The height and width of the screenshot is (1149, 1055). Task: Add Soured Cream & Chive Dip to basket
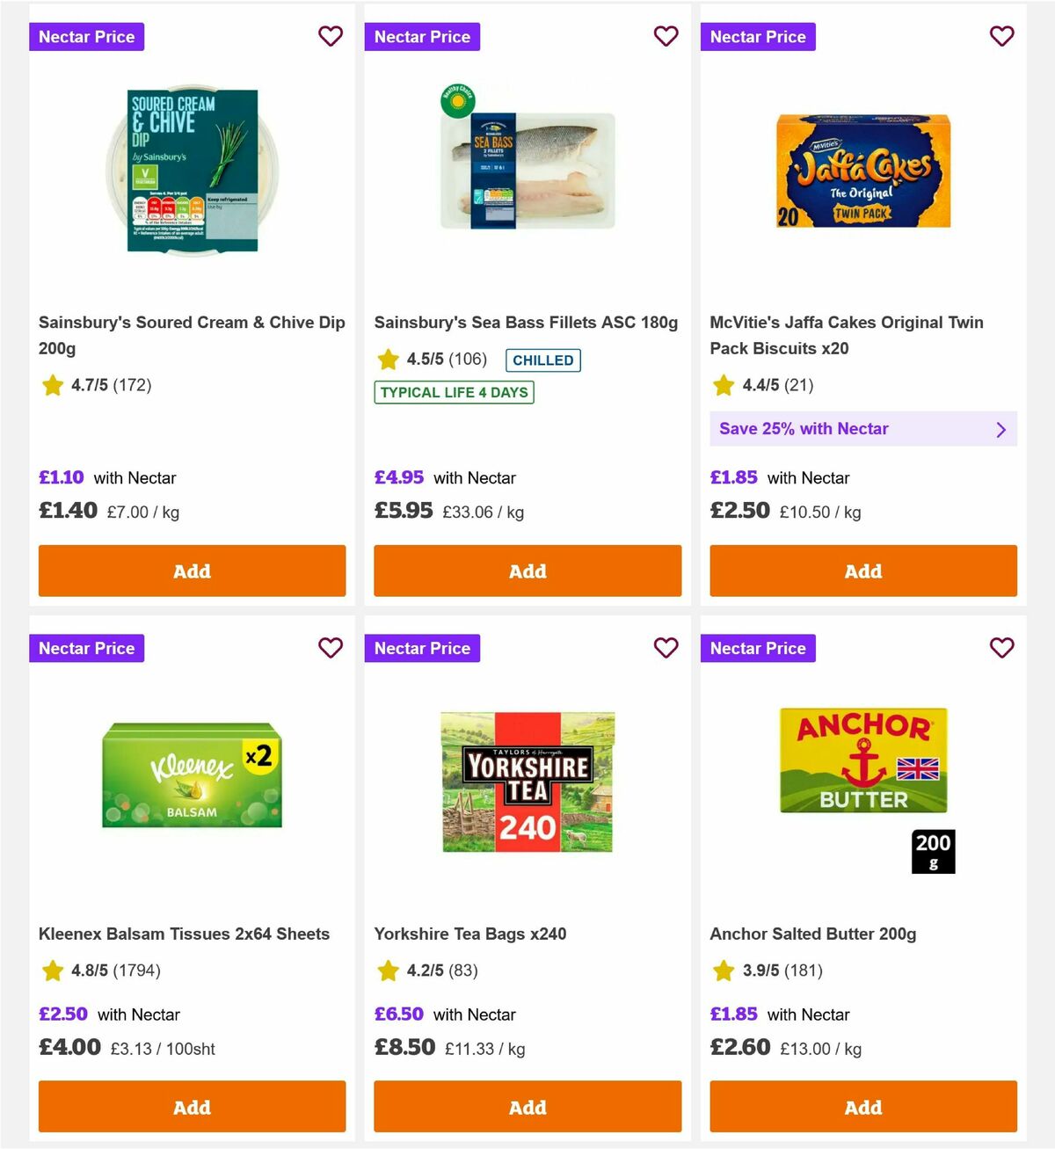[192, 571]
